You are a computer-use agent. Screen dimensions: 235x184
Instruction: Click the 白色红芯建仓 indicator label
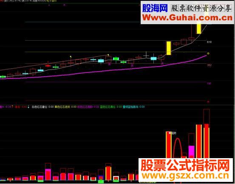coord(40,107)
